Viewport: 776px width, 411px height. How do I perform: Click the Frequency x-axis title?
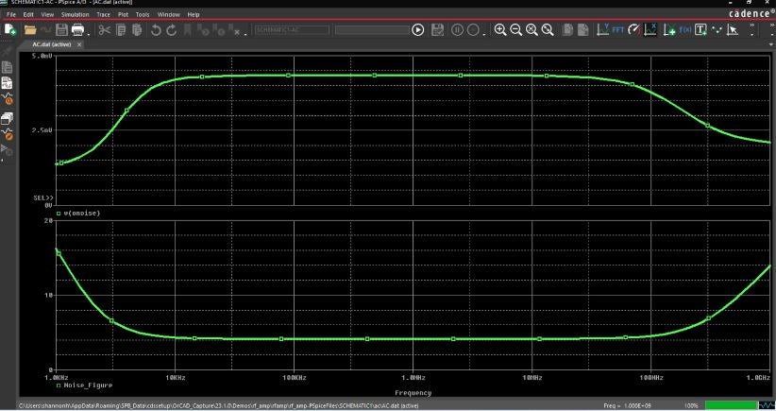pos(413,393)
